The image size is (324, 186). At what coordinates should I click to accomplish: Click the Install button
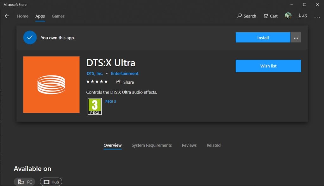[263, 37]
